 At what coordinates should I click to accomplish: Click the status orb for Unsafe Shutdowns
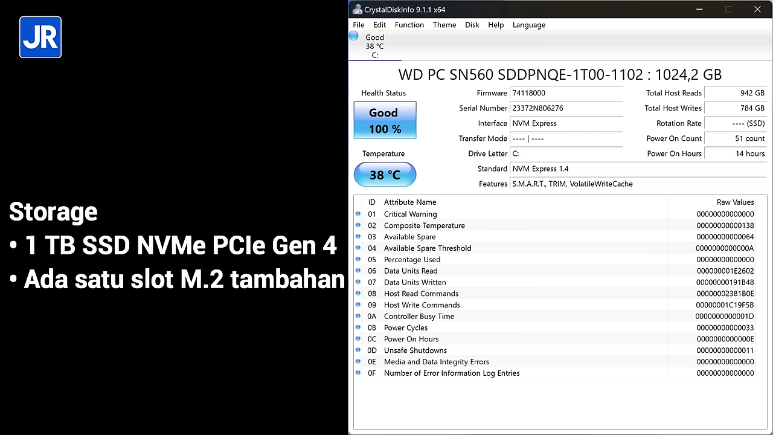[358, 350]
